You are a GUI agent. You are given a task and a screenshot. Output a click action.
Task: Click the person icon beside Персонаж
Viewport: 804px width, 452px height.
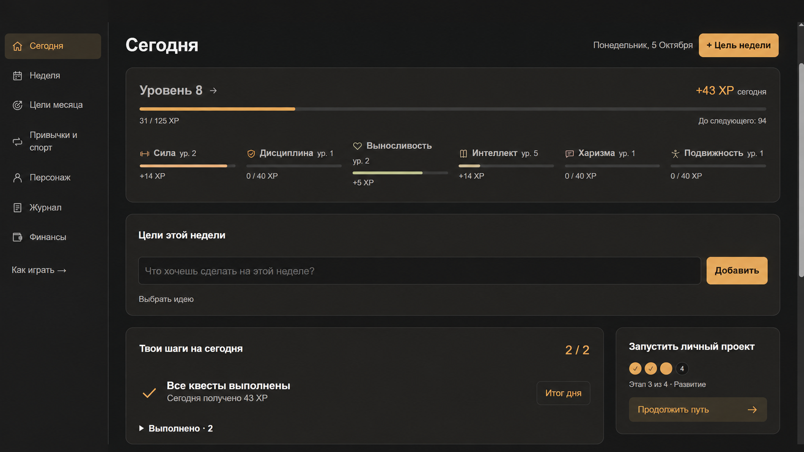[17, 178]
